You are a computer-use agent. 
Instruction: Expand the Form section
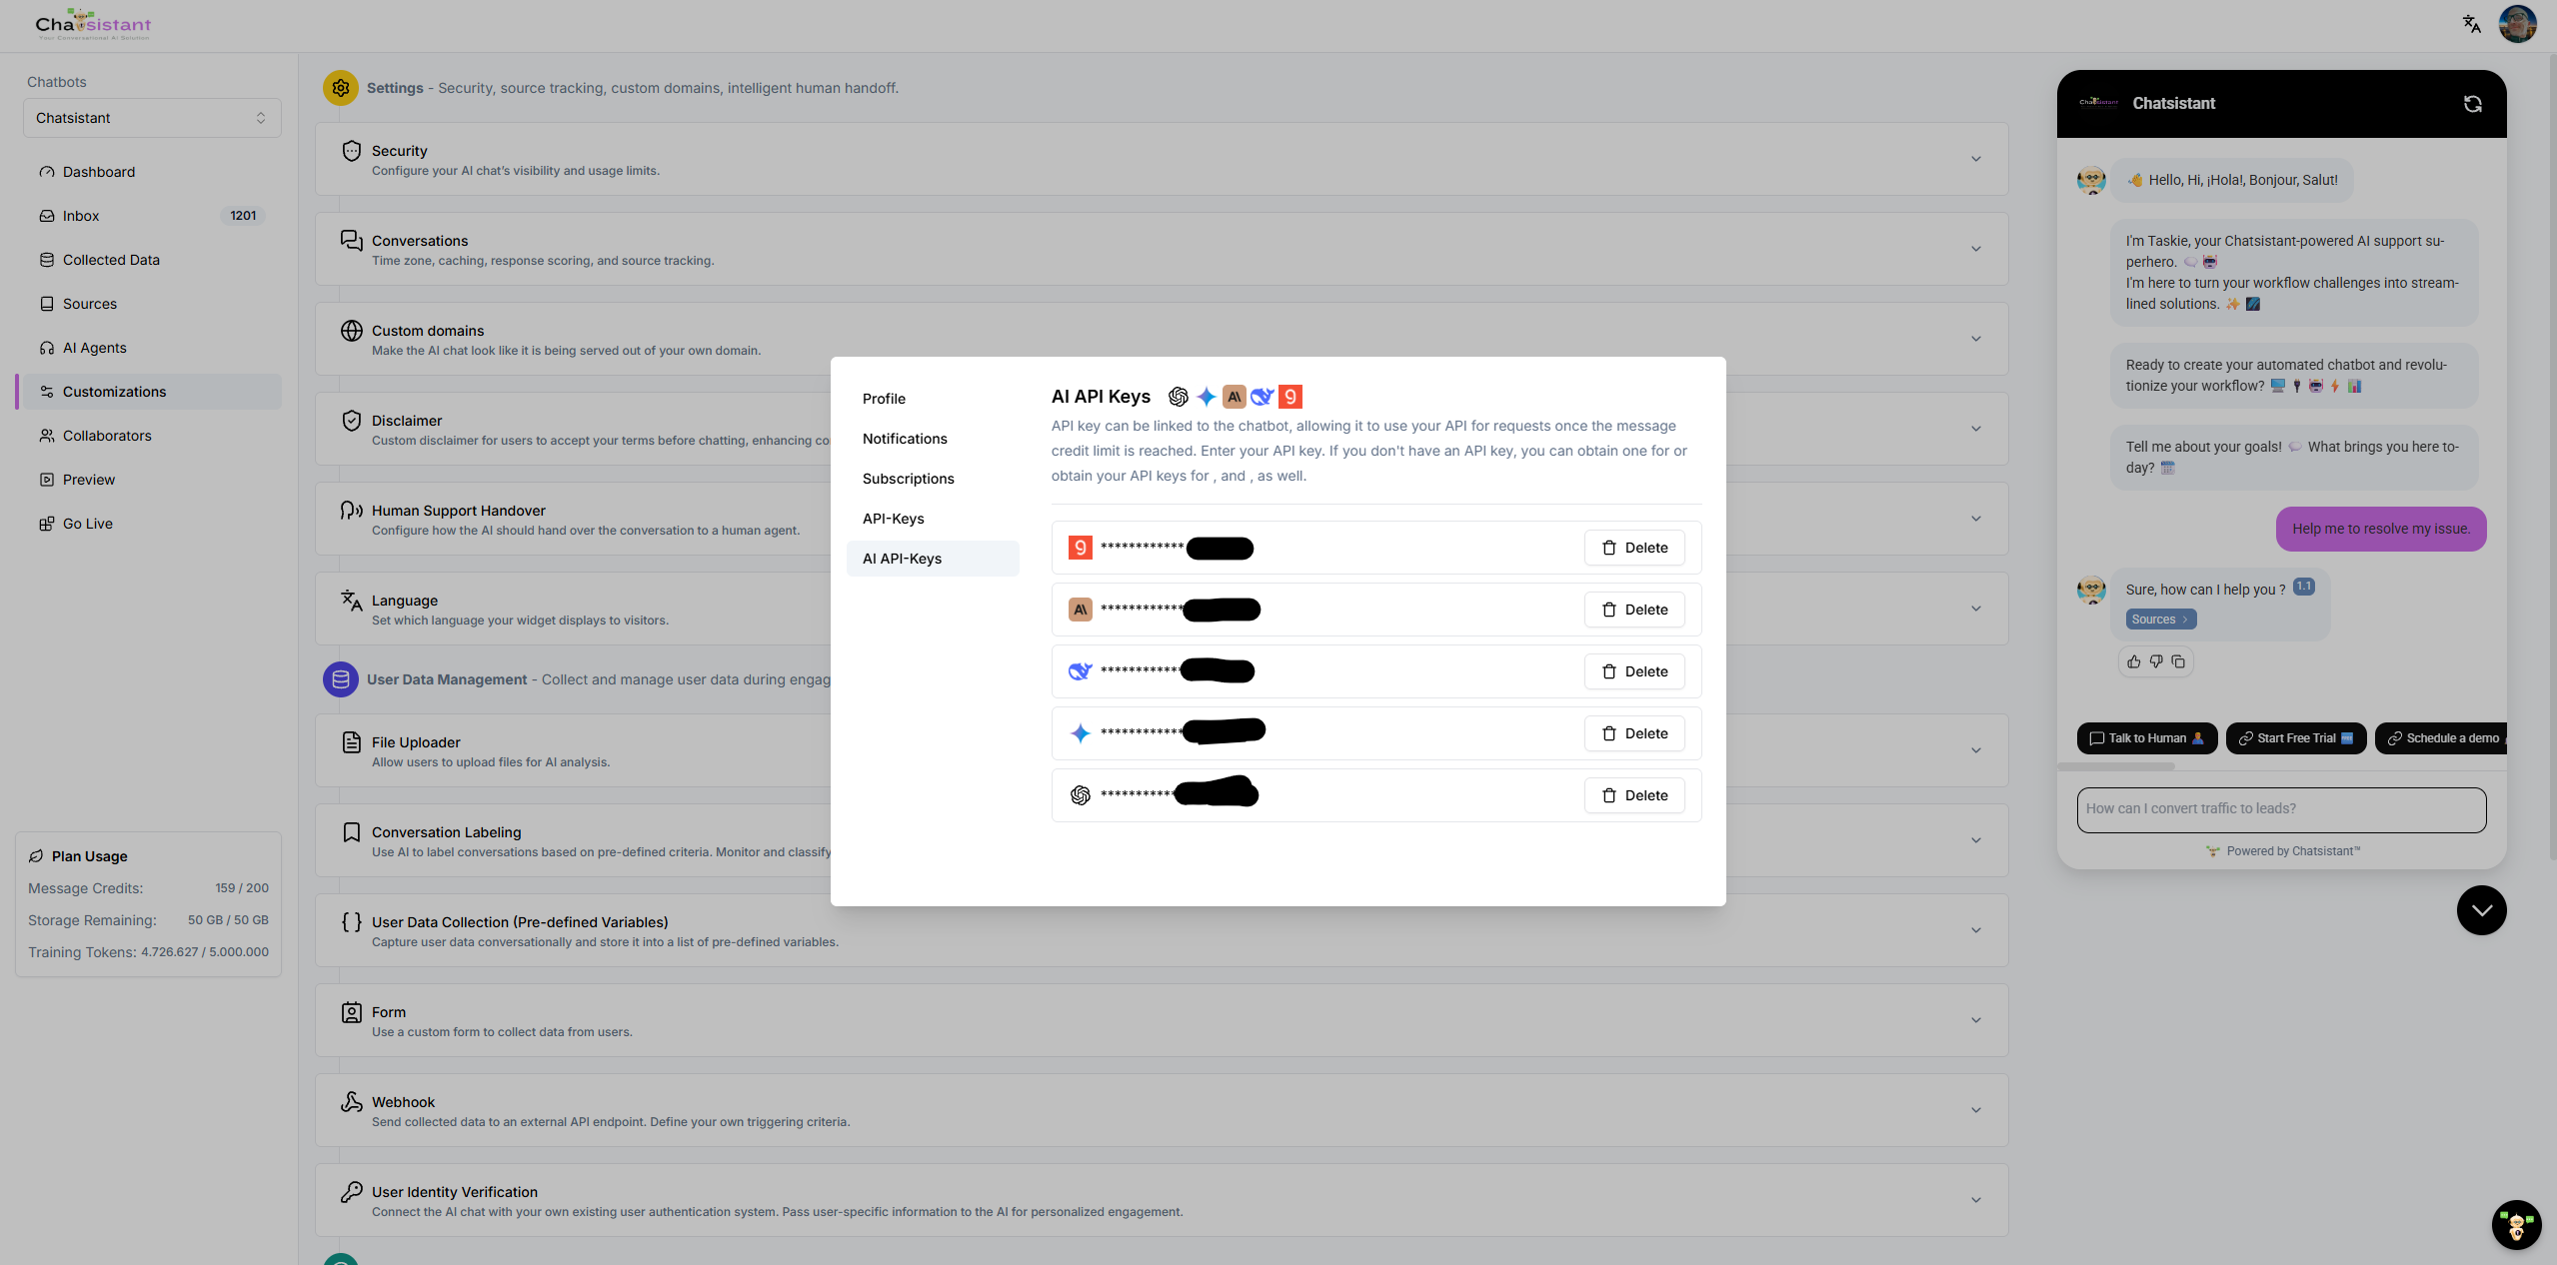coord(1976,1020)
